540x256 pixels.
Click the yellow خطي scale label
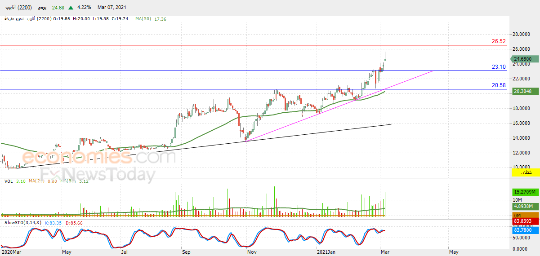tap(526, 172)
